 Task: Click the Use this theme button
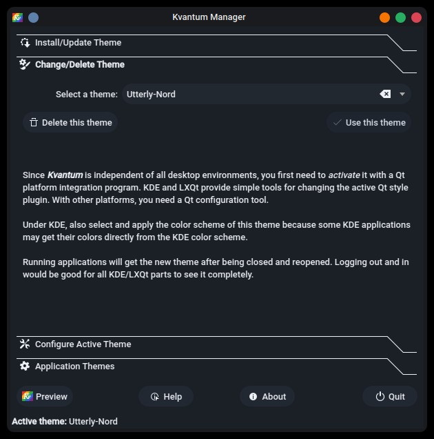(x=369, y=123)
